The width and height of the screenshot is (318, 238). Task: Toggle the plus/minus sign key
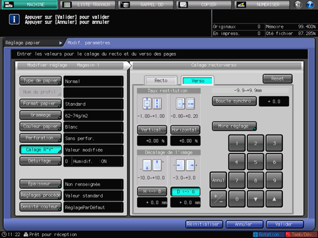click(x=218, y=199)
